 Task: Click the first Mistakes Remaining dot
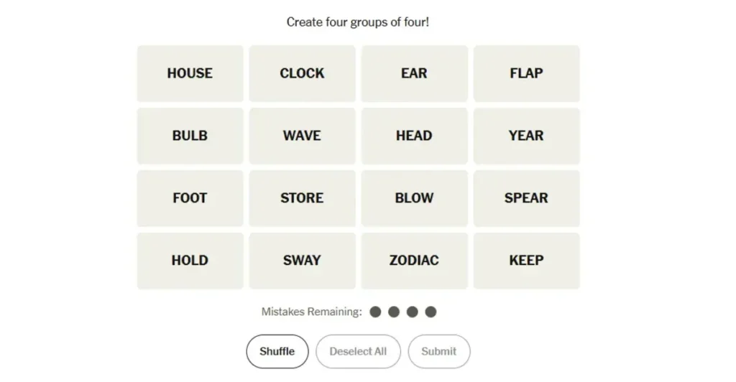click(375, 312)
